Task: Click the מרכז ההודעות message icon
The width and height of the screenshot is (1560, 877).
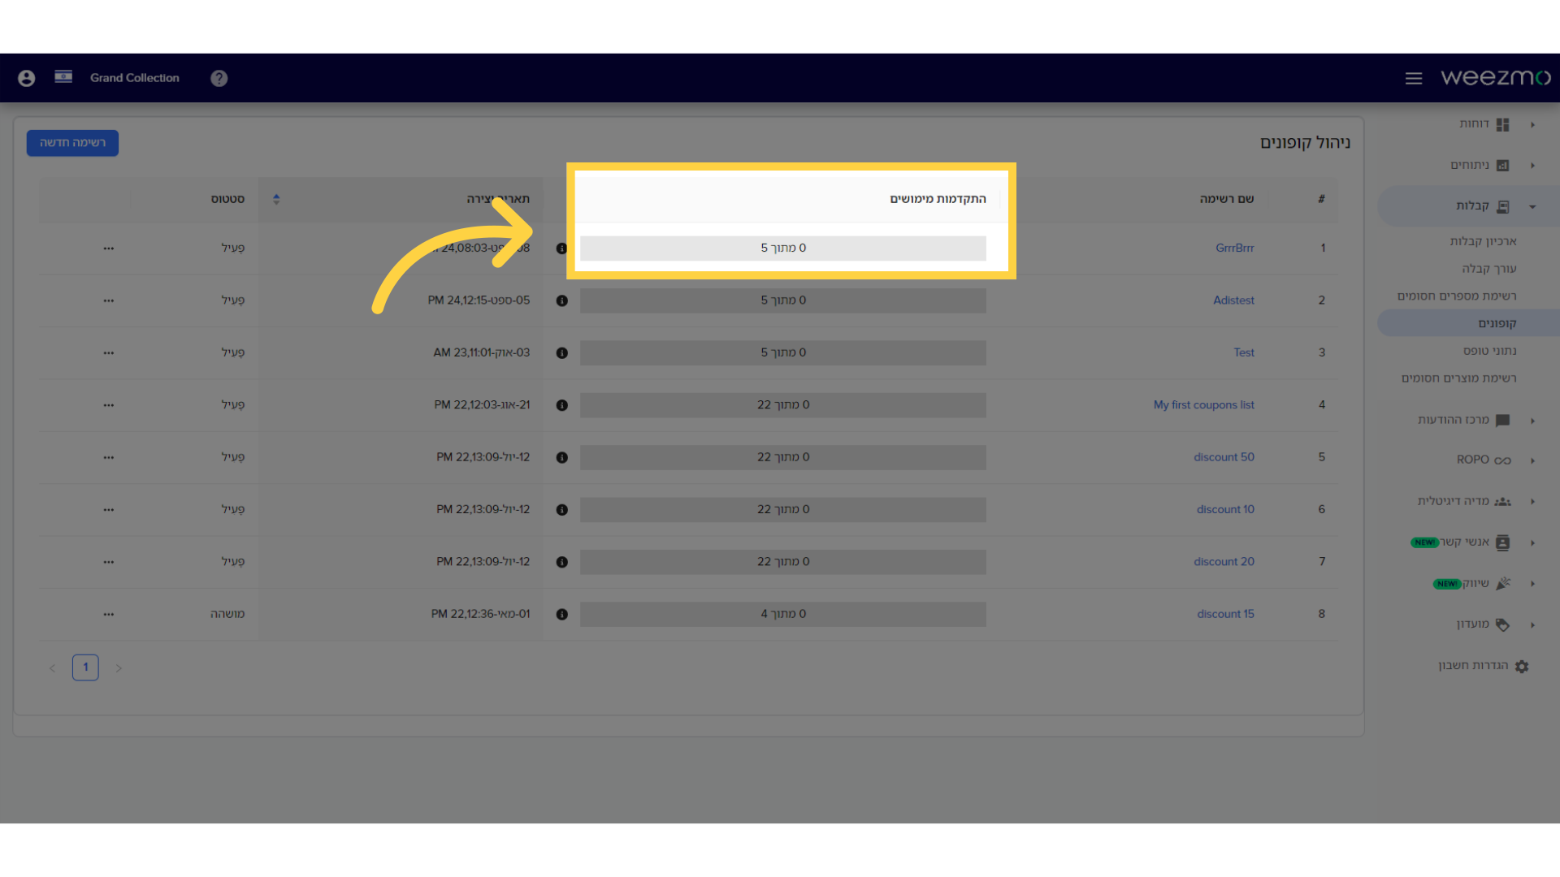Action: pos(1502,421)
